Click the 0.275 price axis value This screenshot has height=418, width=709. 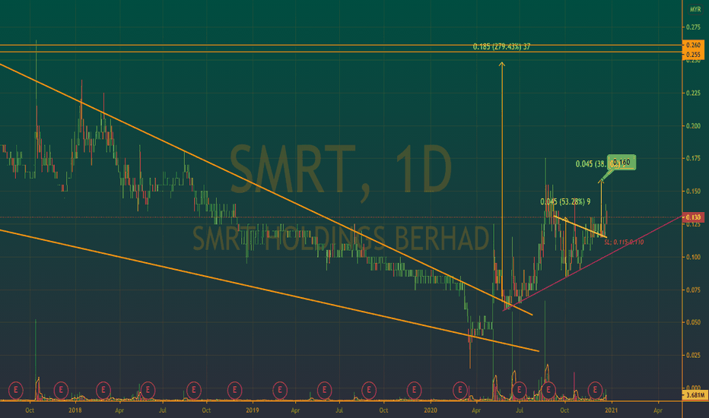(x=693, y=27)
